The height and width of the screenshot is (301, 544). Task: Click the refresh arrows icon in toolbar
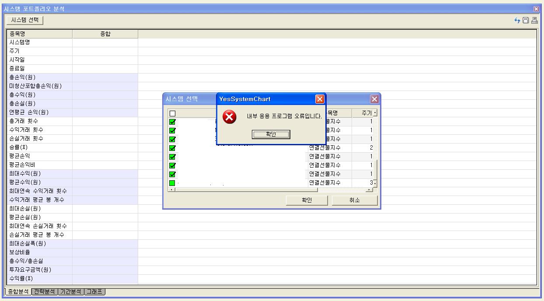[x=518, y=20]
